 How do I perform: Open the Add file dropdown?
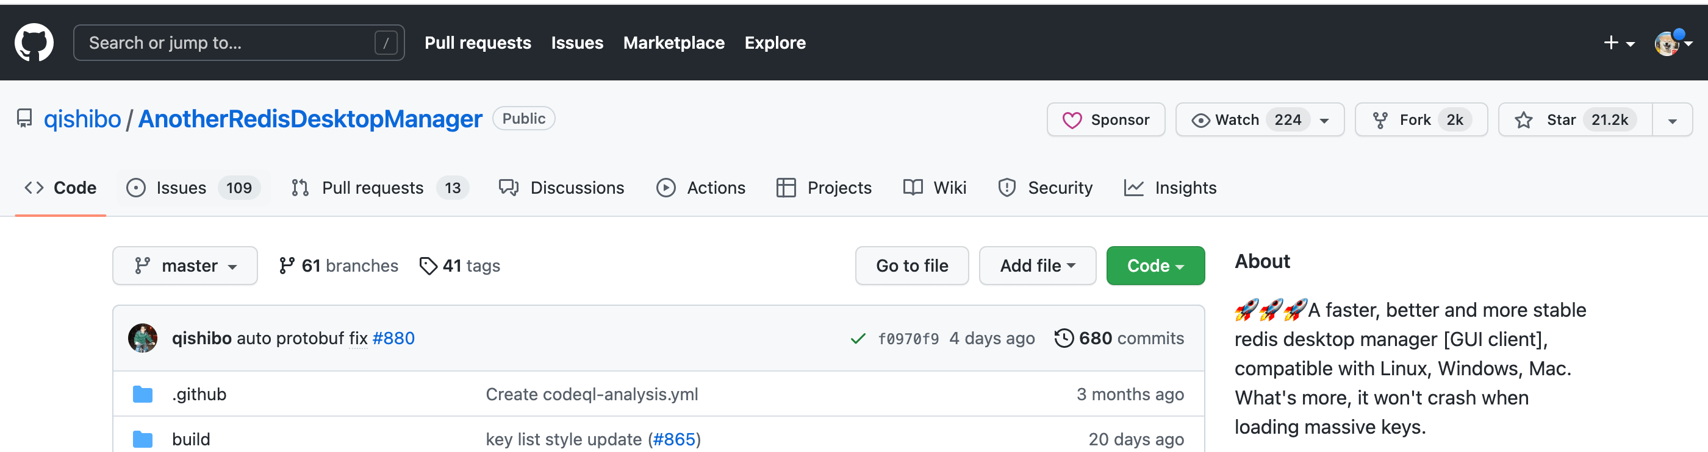click(1037, 266)
